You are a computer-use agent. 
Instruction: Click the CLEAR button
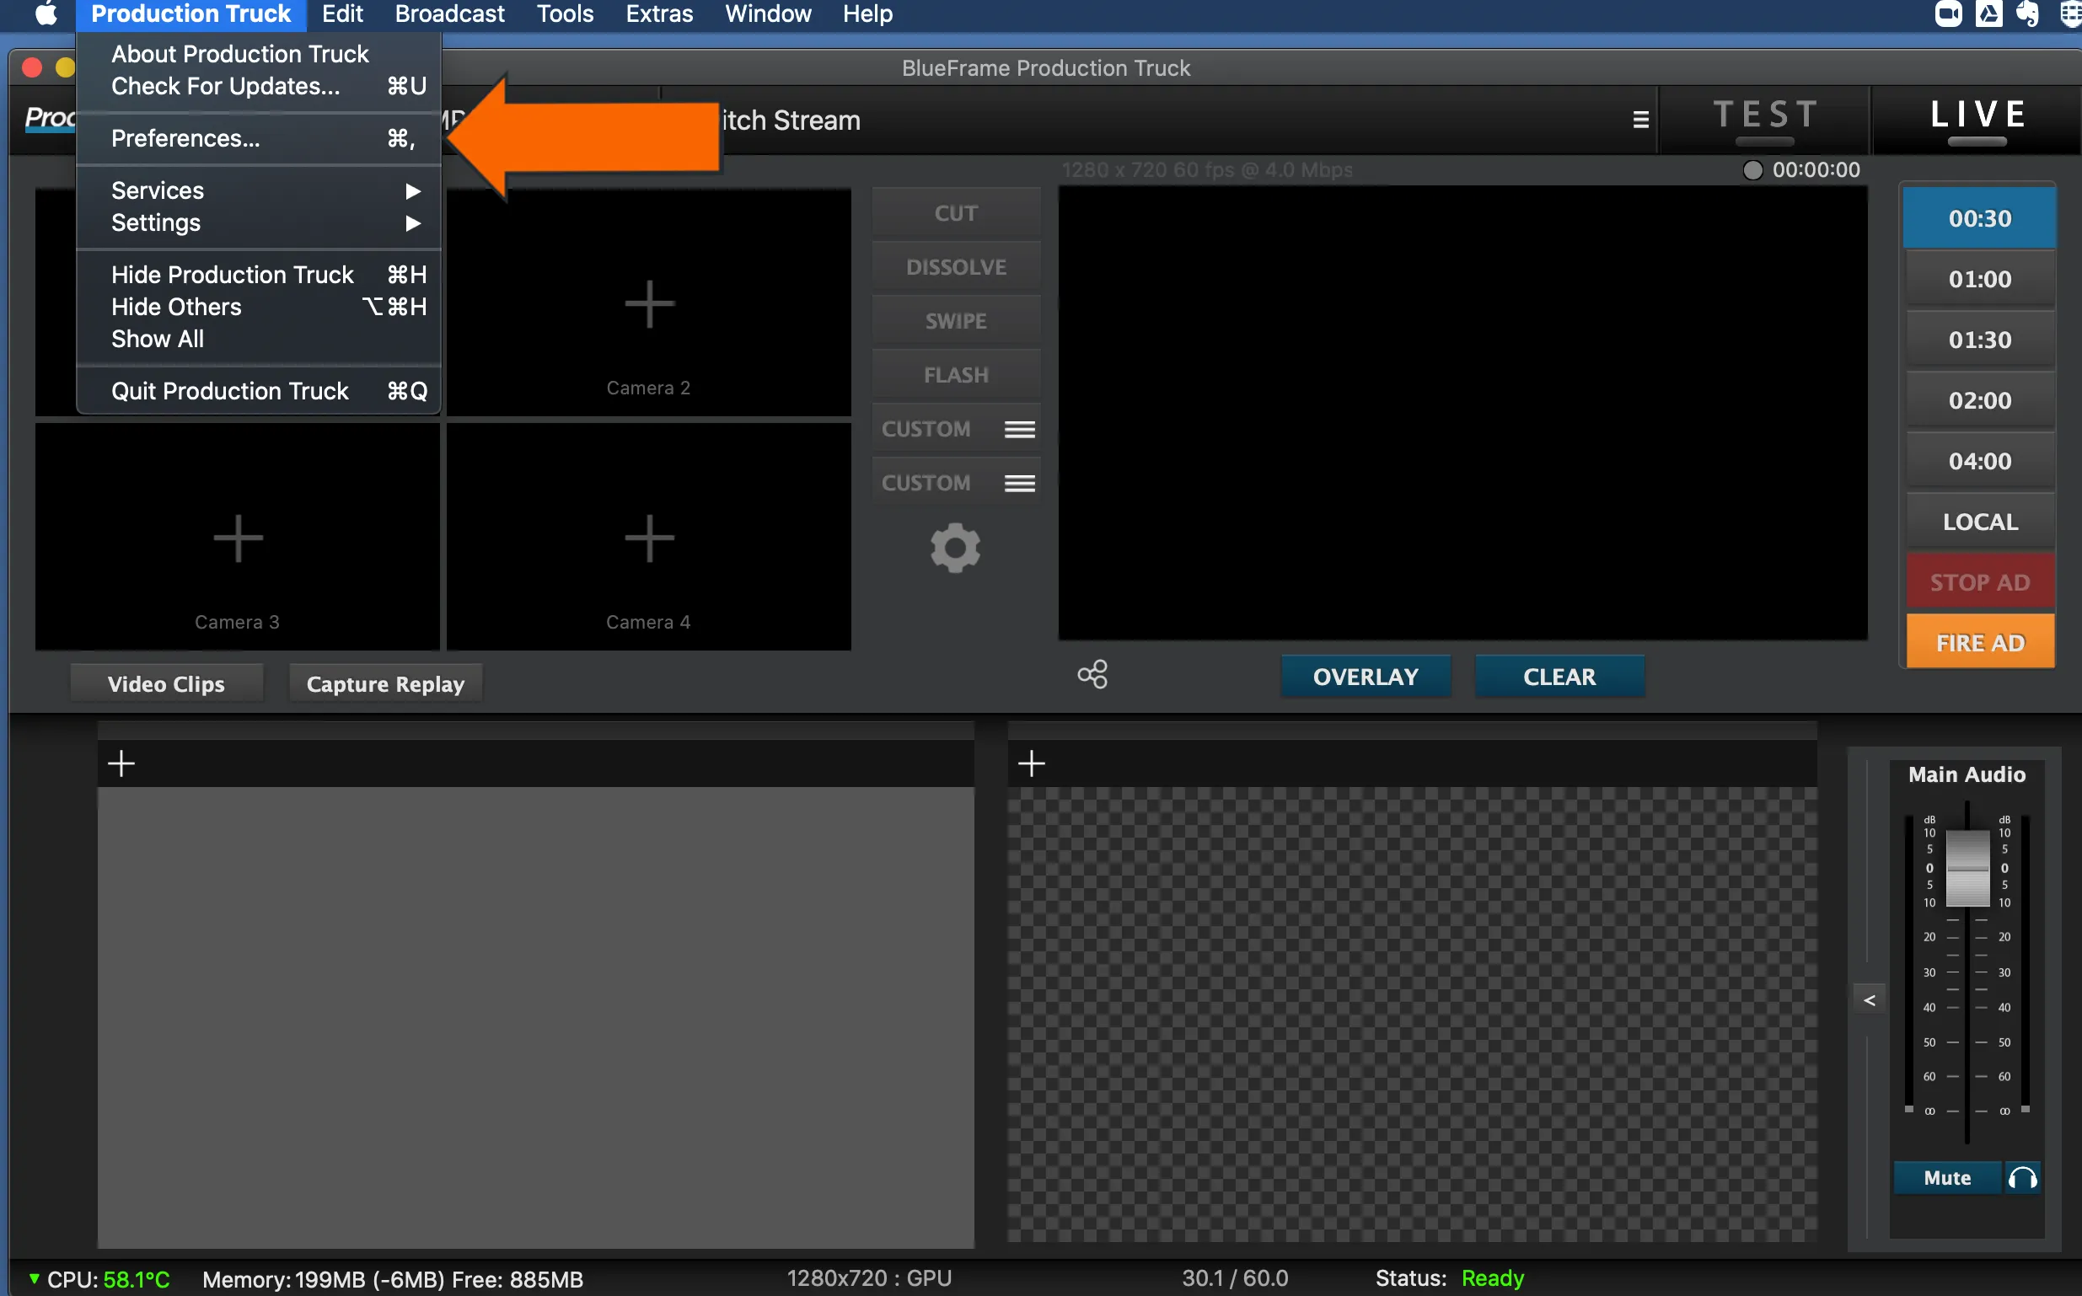[x=1559, y=677]
